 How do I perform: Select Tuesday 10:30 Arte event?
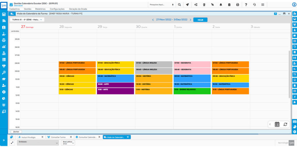(x=115, y=85)
